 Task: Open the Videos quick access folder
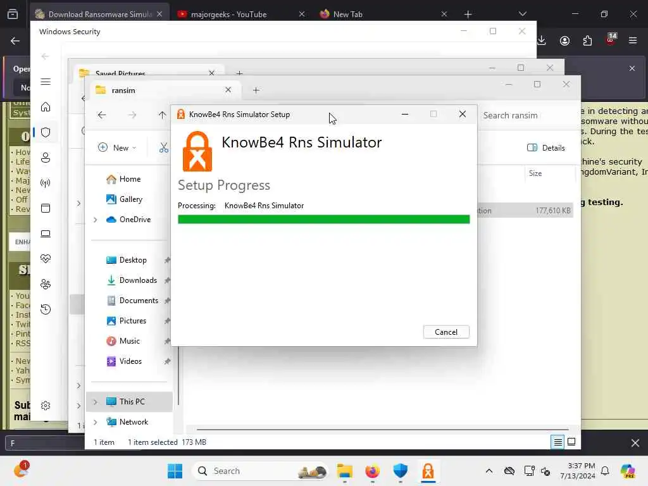124,361
